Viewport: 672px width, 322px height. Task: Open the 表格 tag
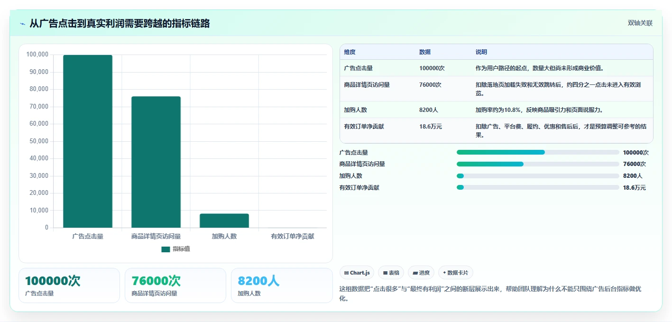391,273
